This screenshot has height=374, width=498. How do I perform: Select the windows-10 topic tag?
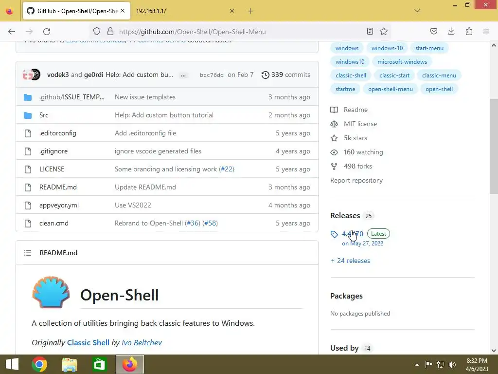point(387,48)
